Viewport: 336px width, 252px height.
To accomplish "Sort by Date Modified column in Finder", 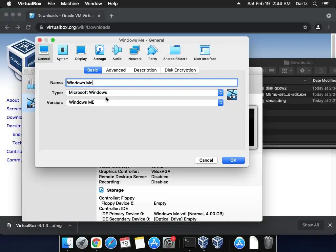I will click(324, 80).
